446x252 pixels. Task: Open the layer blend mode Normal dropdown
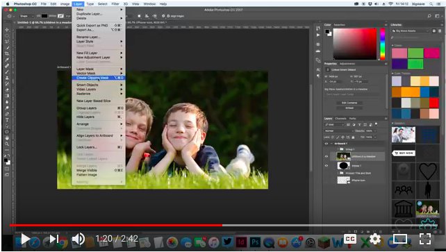pos(339,131)
